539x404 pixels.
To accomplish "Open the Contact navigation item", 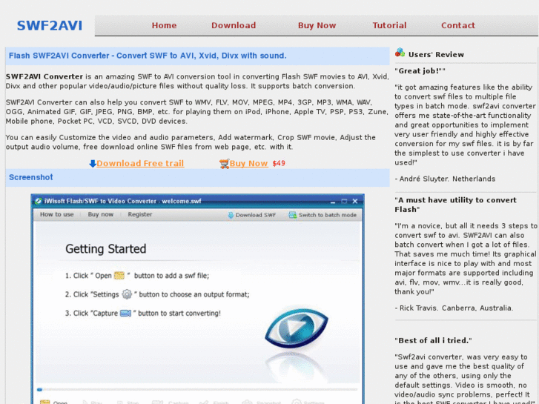I will 458,25.
